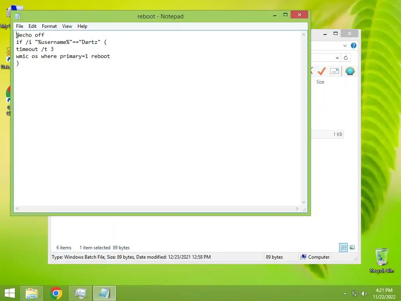401x301 pixels.
Task: Click the Computer status bar pane
Action: [315, 257]
